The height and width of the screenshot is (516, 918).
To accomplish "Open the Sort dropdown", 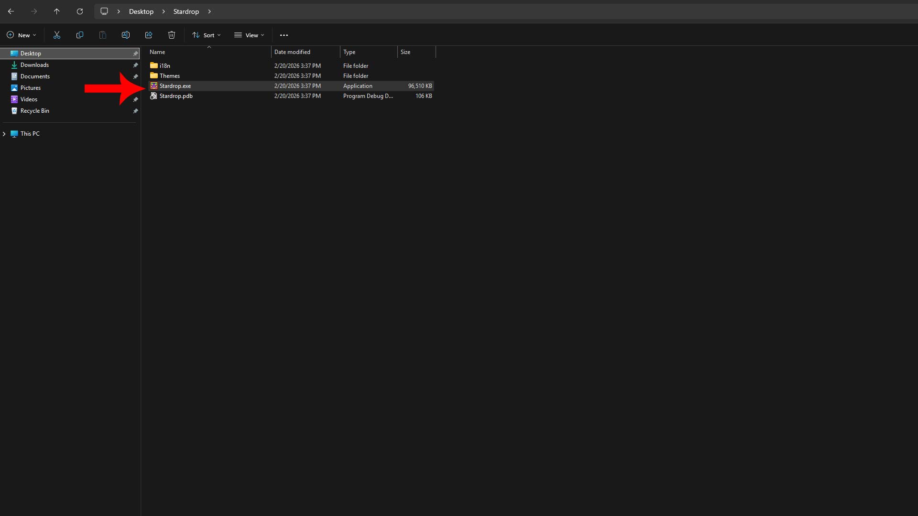I will coord(207,35).
